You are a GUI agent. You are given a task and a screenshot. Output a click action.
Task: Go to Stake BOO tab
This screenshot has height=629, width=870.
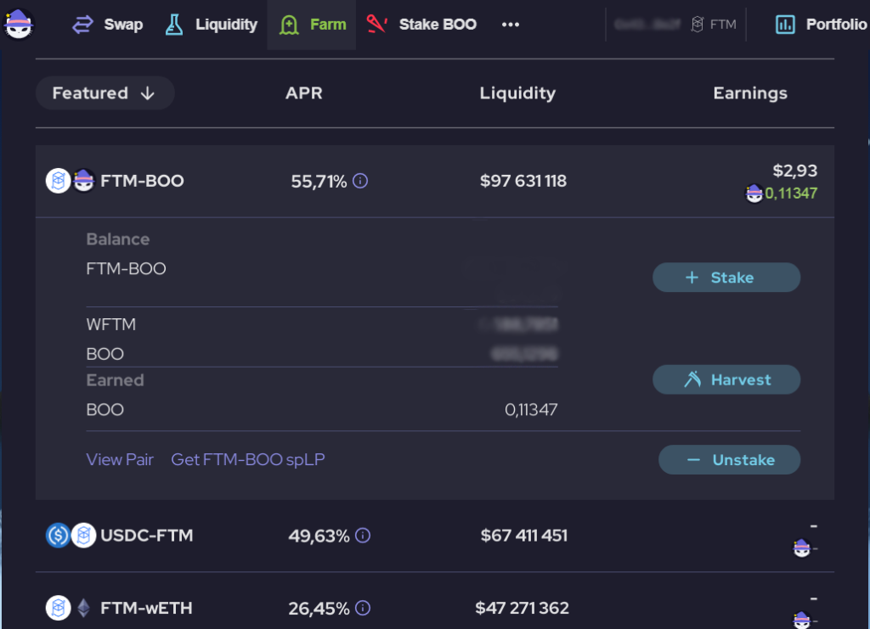click(421, 25)
